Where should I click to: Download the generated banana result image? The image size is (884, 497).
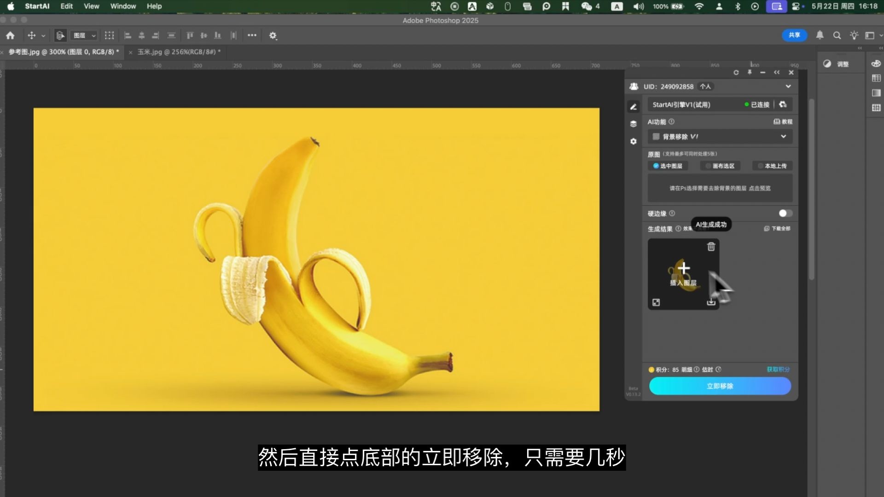[711, 302]
